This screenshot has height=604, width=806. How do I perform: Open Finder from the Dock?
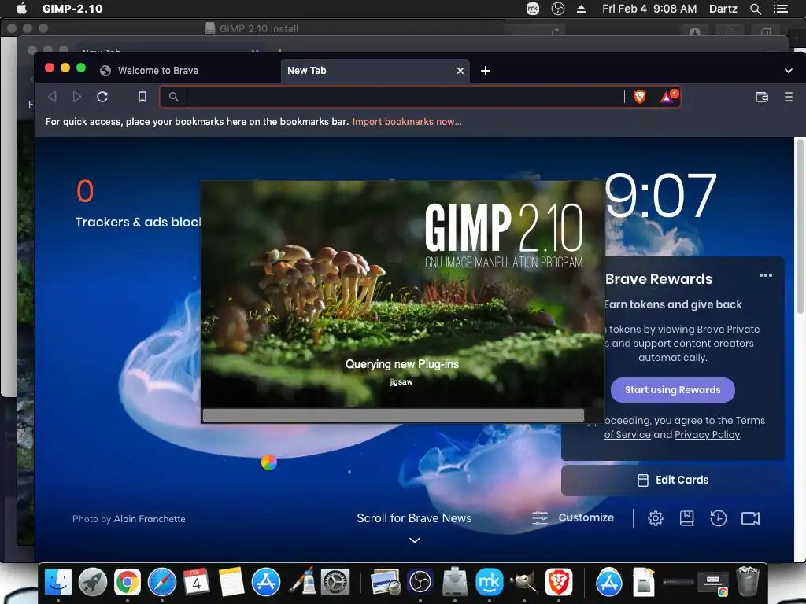(58, 582)
